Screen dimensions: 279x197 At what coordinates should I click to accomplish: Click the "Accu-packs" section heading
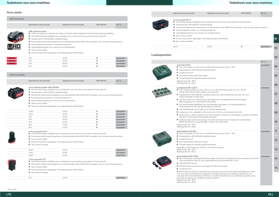click(14, 12)
